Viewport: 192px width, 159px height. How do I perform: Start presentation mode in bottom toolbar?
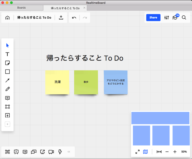[16, 152]
